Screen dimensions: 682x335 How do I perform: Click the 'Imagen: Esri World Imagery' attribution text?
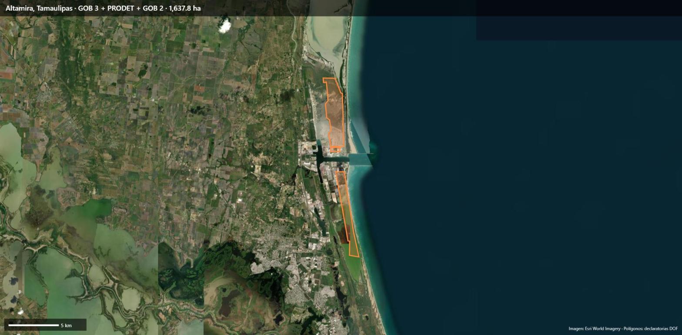pyautogui.click(x=595, y=328)
